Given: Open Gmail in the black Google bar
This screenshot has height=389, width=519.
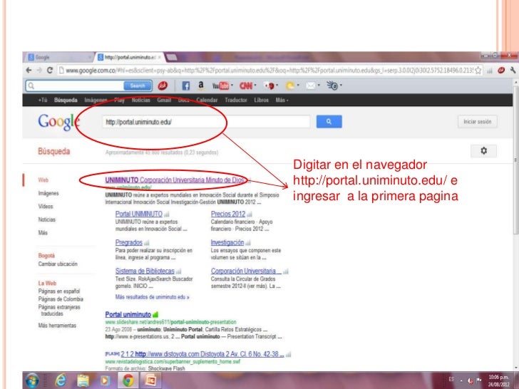Looking at the screenshot, I should 164,100.
